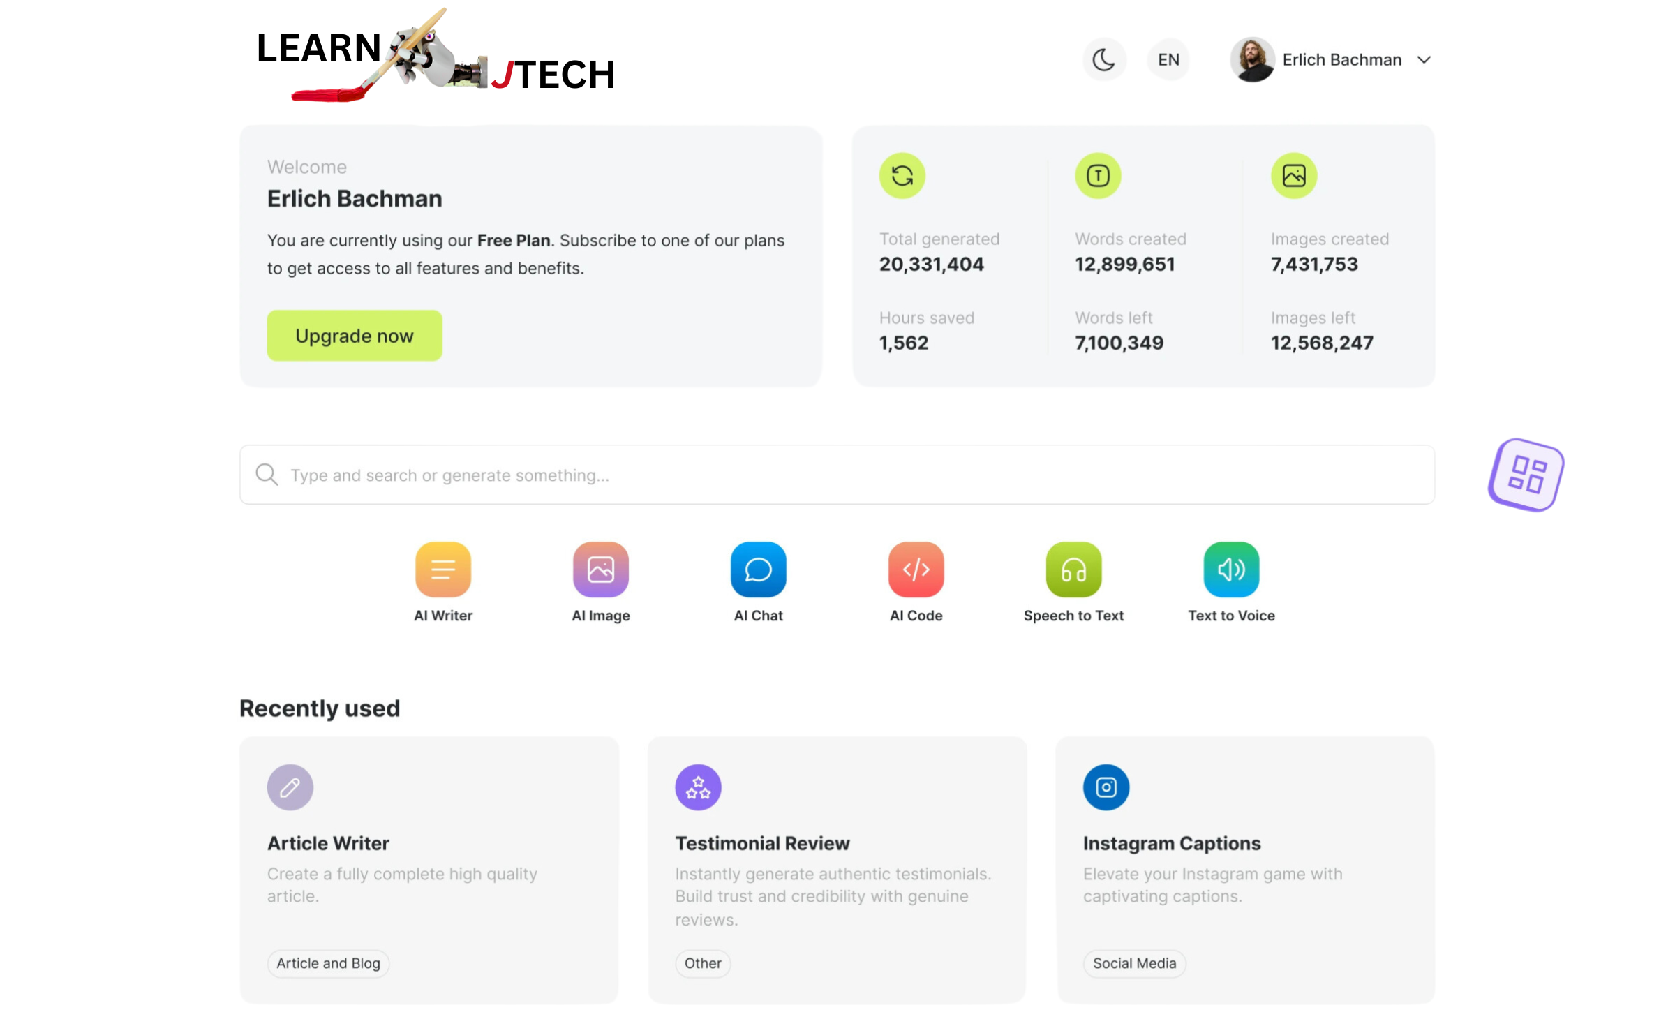Toggle the language selector EN button
The width and height of the screenshot is (1675, 1033).
click(1169, 59)
